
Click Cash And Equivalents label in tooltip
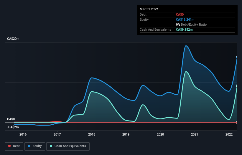[155, 29]
